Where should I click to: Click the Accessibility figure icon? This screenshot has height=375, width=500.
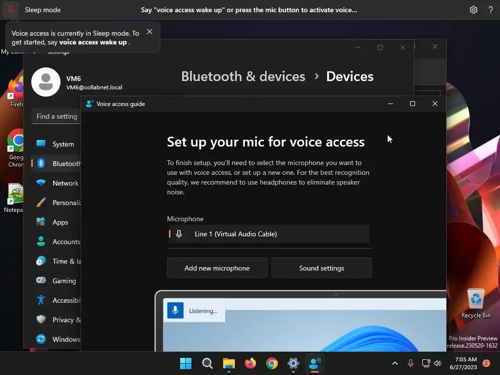41,300
